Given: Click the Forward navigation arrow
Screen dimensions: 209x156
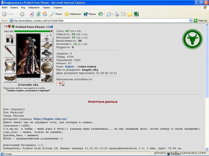Looking at the screenshot, I should click(22, 14).
